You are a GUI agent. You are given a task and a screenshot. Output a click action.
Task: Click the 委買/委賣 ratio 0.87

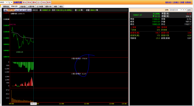tap(189, 38)
